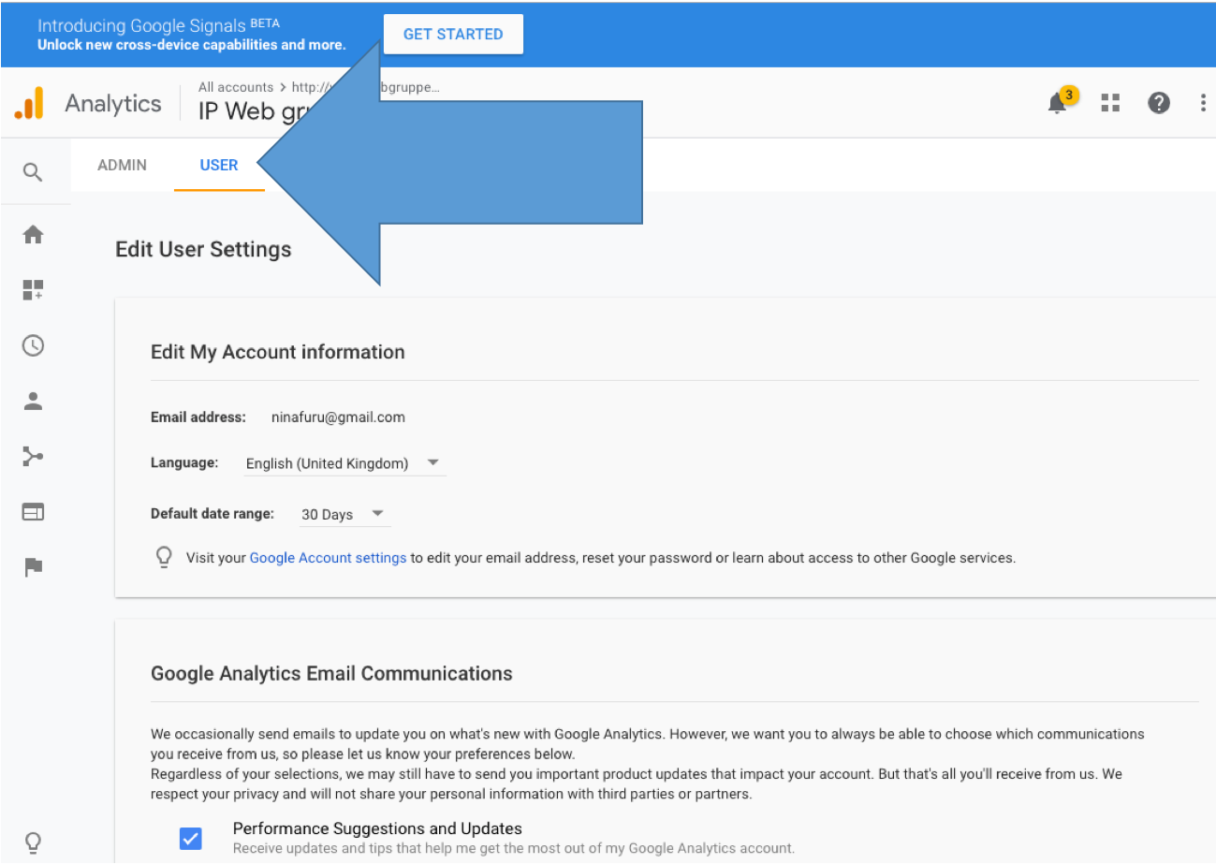Image resolution: width=1216 pixels, height=864 pixels.
Task: Click Google Analytics Email Communications heading
Action: click(331, 673)
